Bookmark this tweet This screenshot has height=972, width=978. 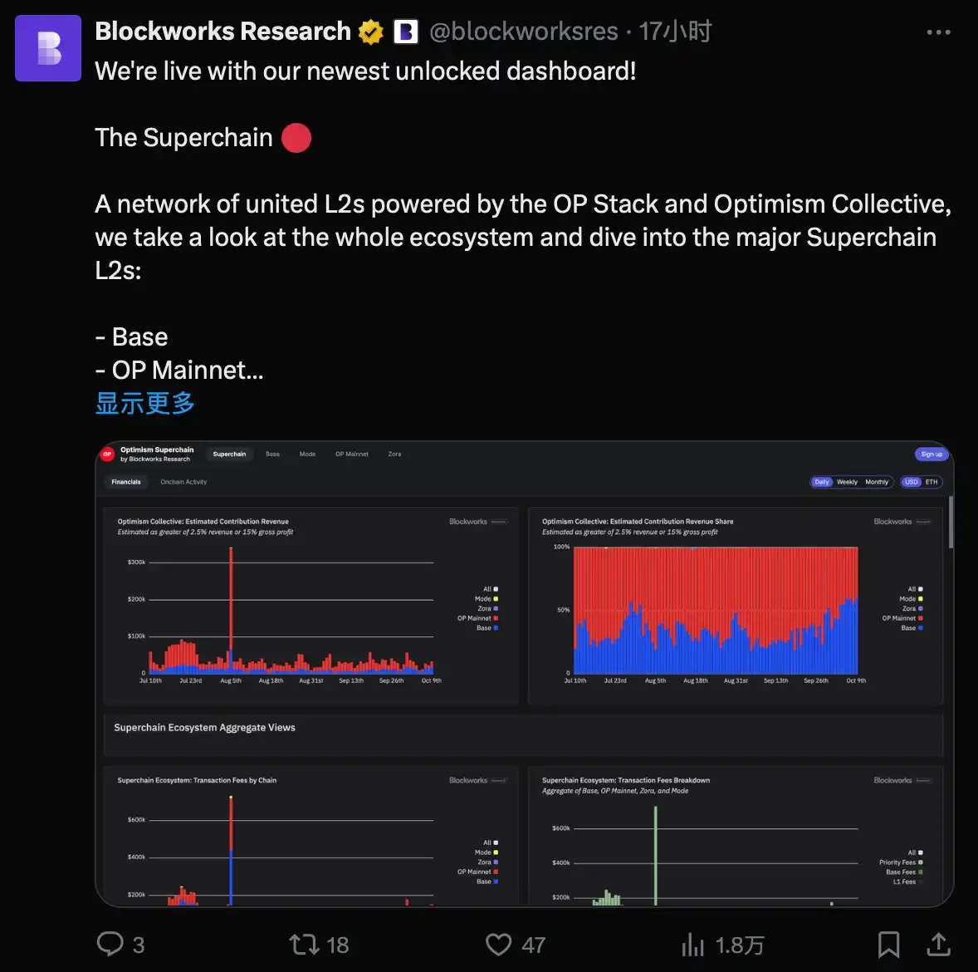click(x=888, y=944)
